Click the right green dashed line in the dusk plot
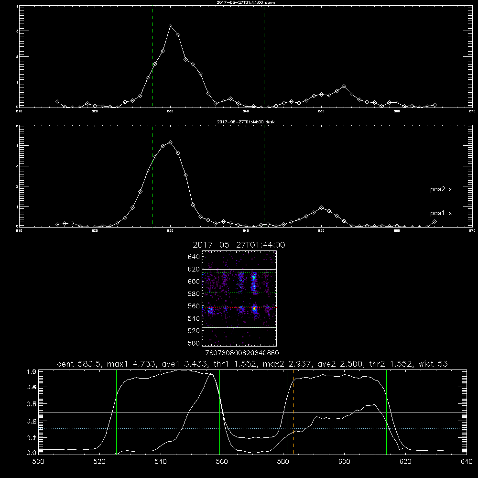This screenshot has height=478, width=478. pyautogui.click(x=264, y=176)
